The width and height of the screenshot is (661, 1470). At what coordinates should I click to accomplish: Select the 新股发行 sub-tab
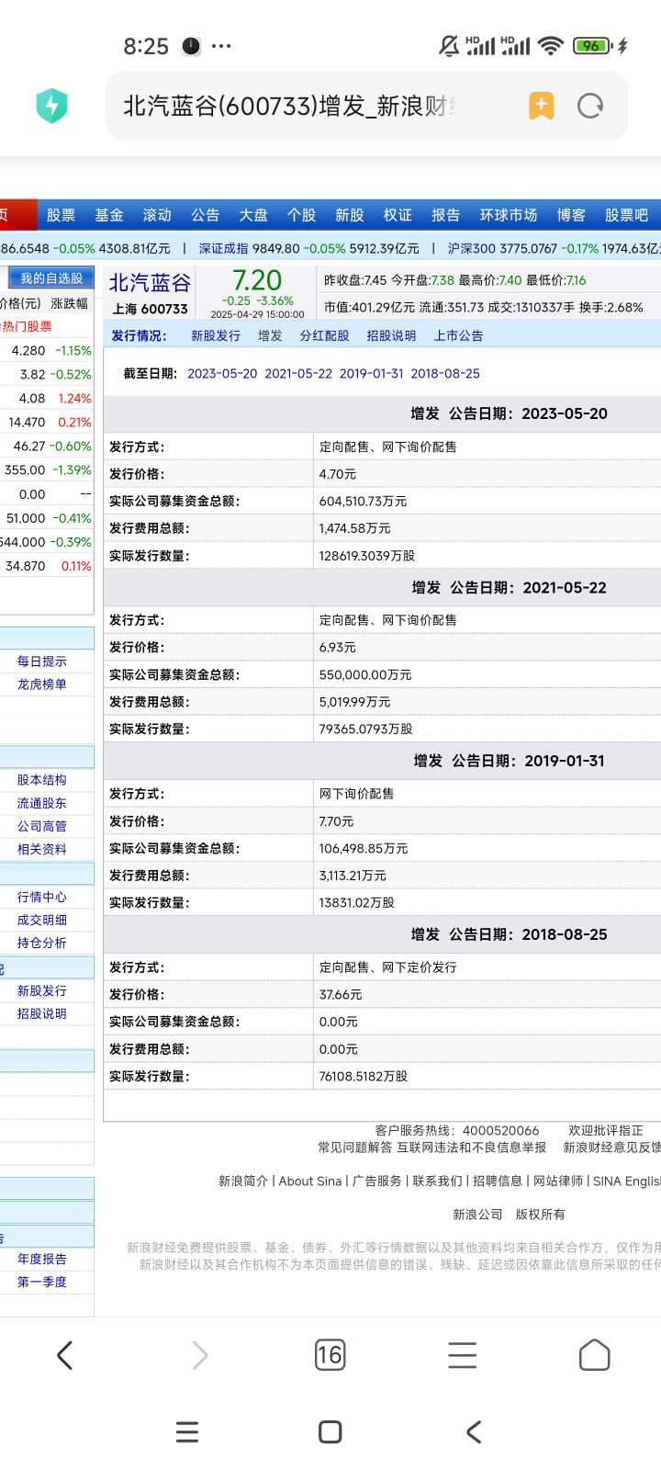216,335
